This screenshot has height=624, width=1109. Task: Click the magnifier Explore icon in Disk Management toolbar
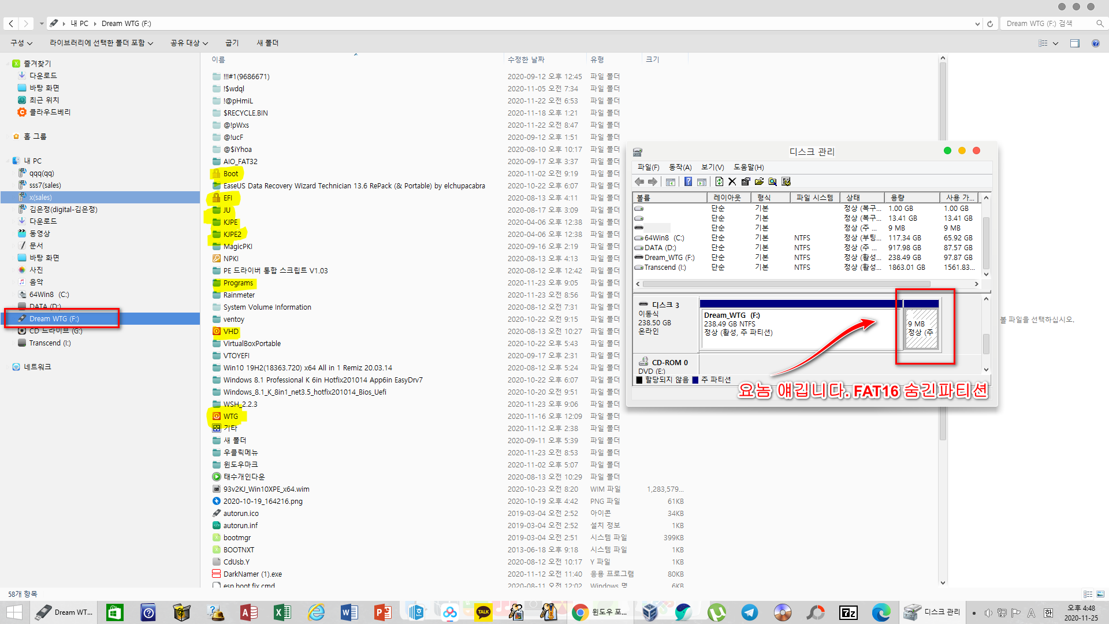tap(772, 182)
